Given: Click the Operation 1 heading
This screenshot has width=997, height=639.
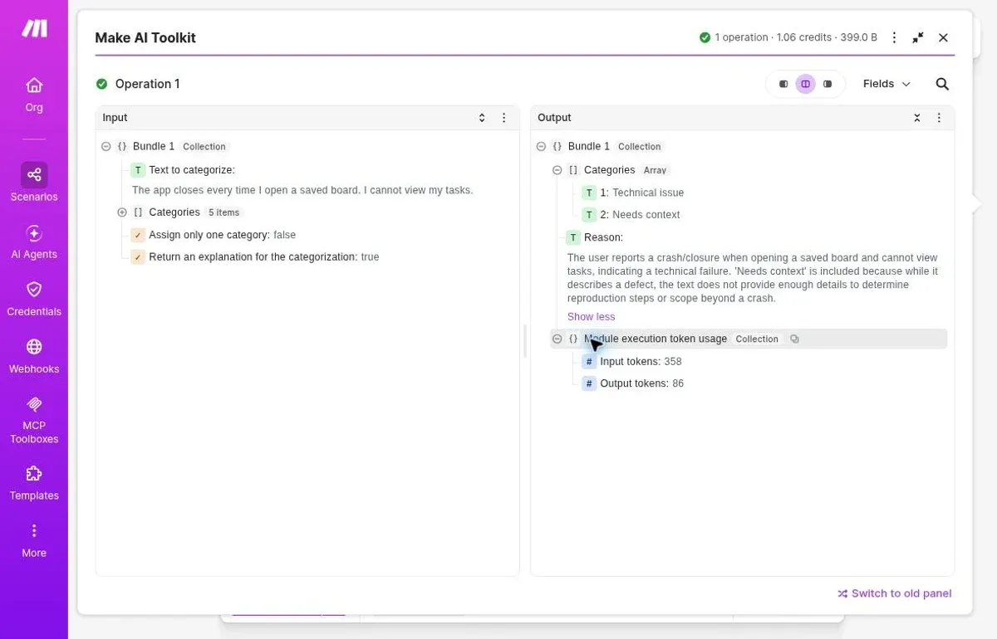Looking at the screenshot, I should [147, 84].
